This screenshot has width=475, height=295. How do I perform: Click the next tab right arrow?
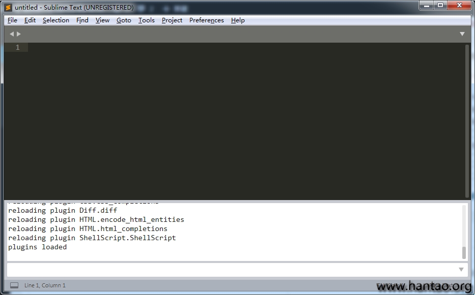(19, 34)
